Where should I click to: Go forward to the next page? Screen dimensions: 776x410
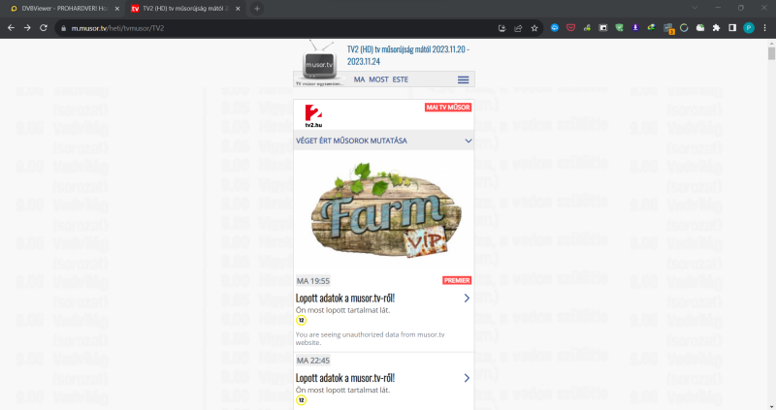tap(27, 28)
